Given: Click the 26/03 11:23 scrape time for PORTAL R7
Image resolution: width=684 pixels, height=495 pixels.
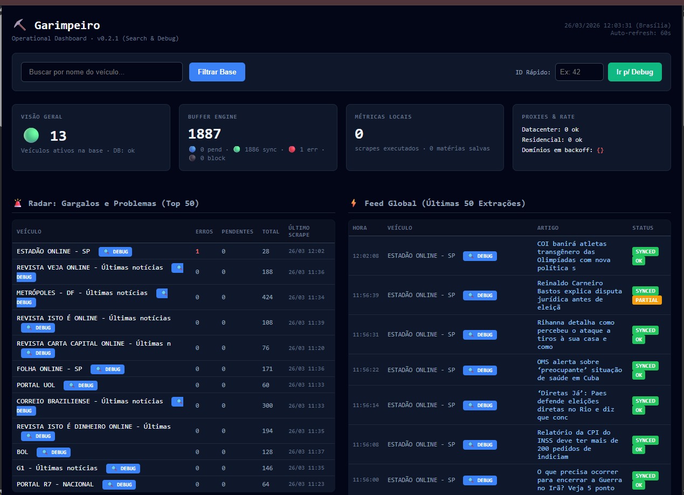Looking at the screenshot, I should (x=306, y=485).
